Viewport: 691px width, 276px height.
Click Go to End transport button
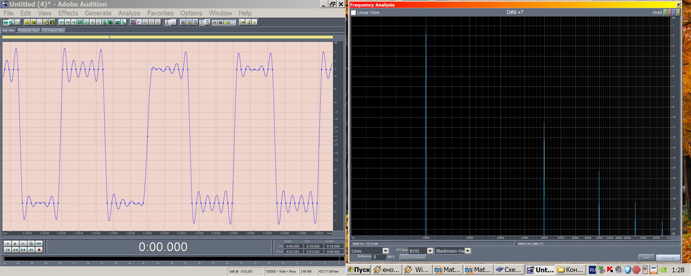click(31, 250)
